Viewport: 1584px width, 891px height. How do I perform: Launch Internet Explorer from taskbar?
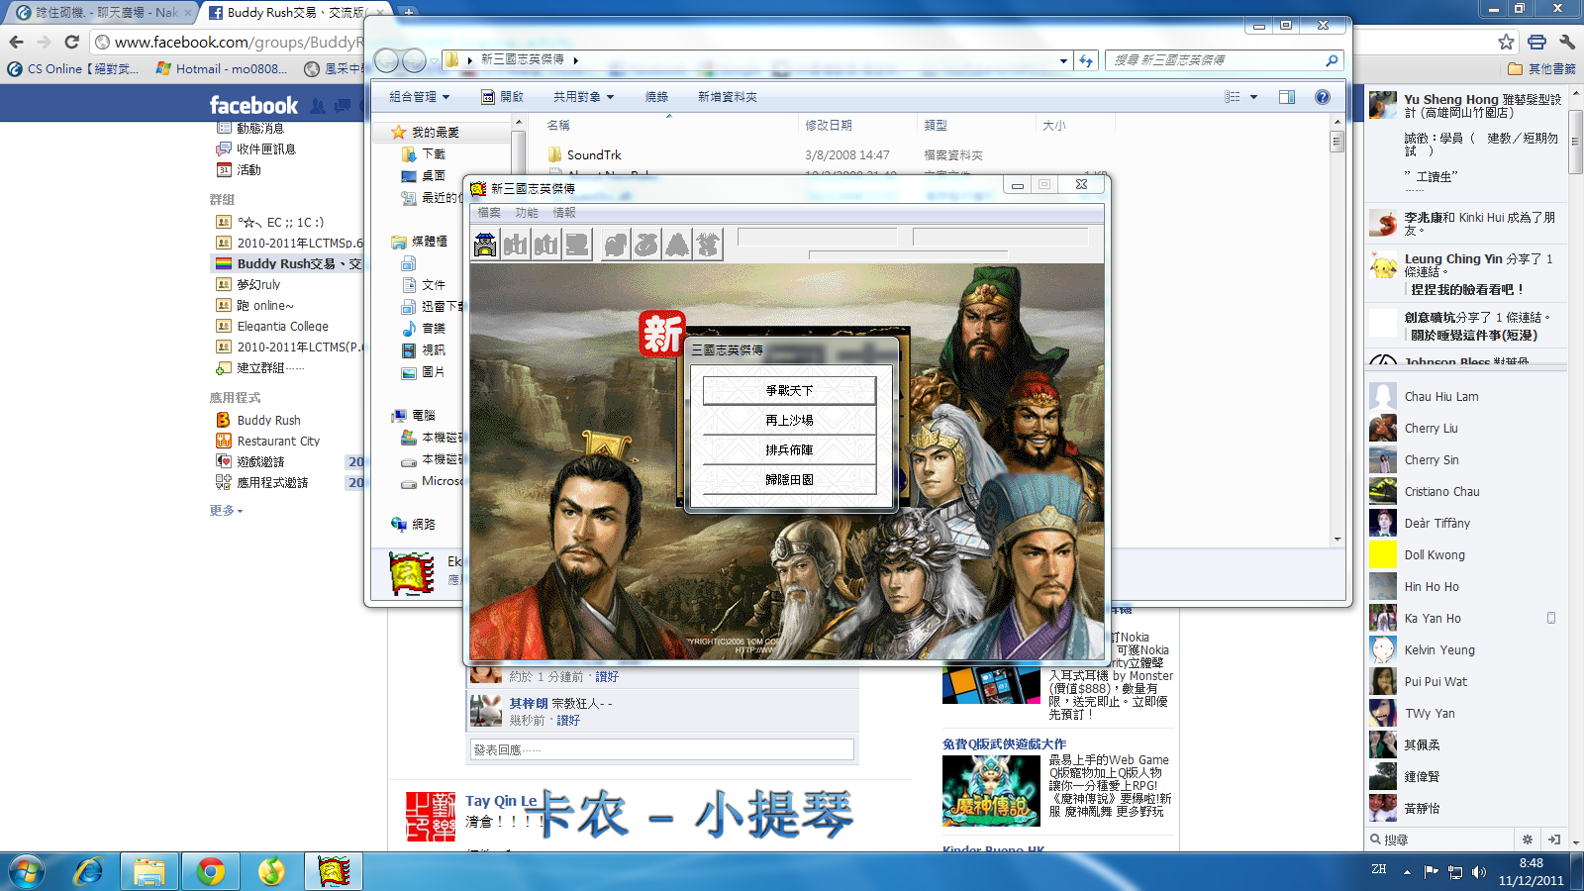pyautogui.click(x=89, y=872)
